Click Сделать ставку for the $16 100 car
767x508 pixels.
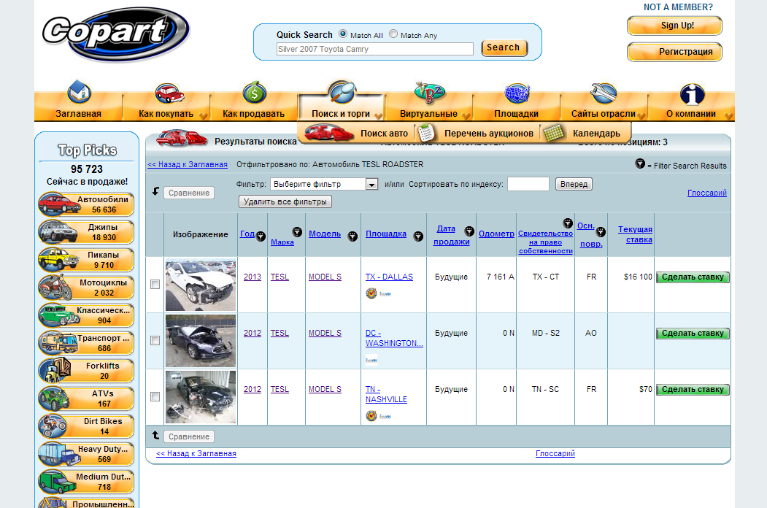coord(693,277)
